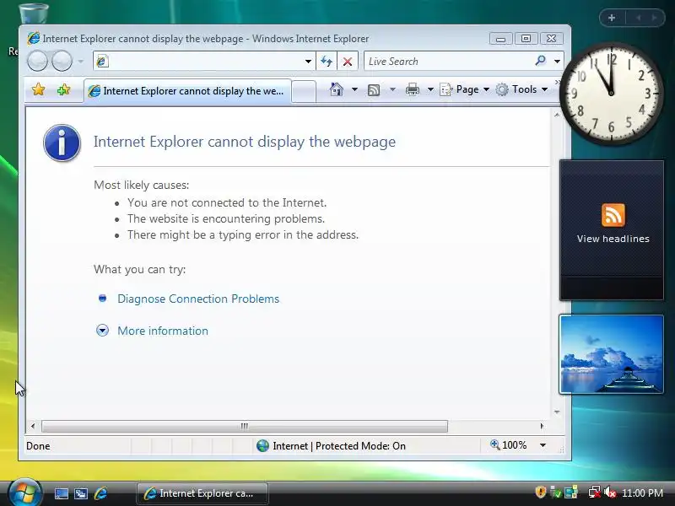This screenshot has width=675, height=506.
Task: Close the Internet Explorer window
Action: (552, 39)
